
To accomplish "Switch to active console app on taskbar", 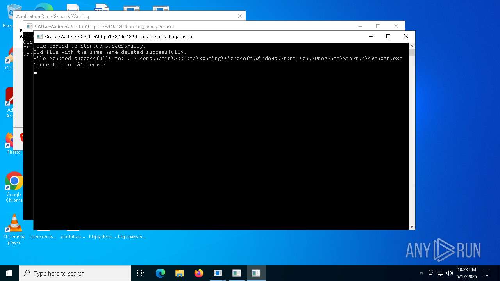I will click(x=256, y=273).
